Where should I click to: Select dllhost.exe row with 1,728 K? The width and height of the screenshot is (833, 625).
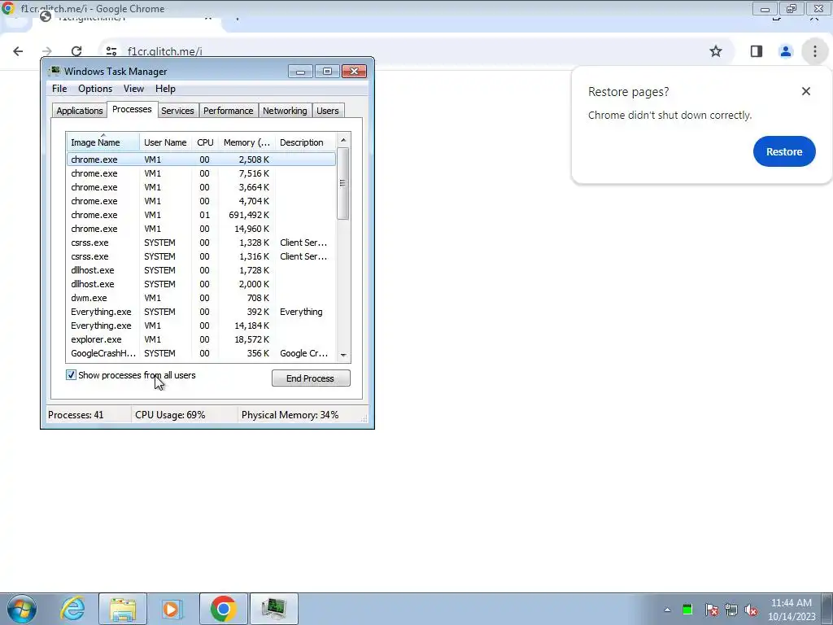[201, 270]
